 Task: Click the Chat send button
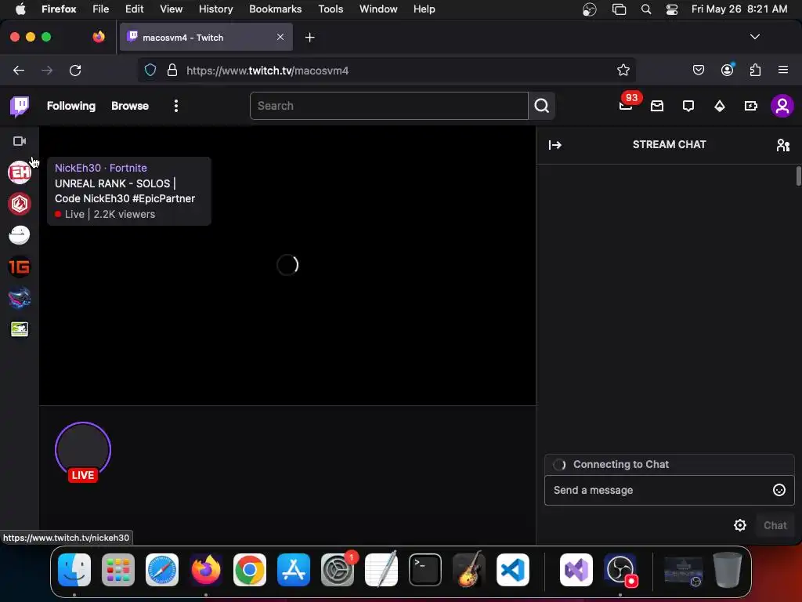click(x=775, y=525)
